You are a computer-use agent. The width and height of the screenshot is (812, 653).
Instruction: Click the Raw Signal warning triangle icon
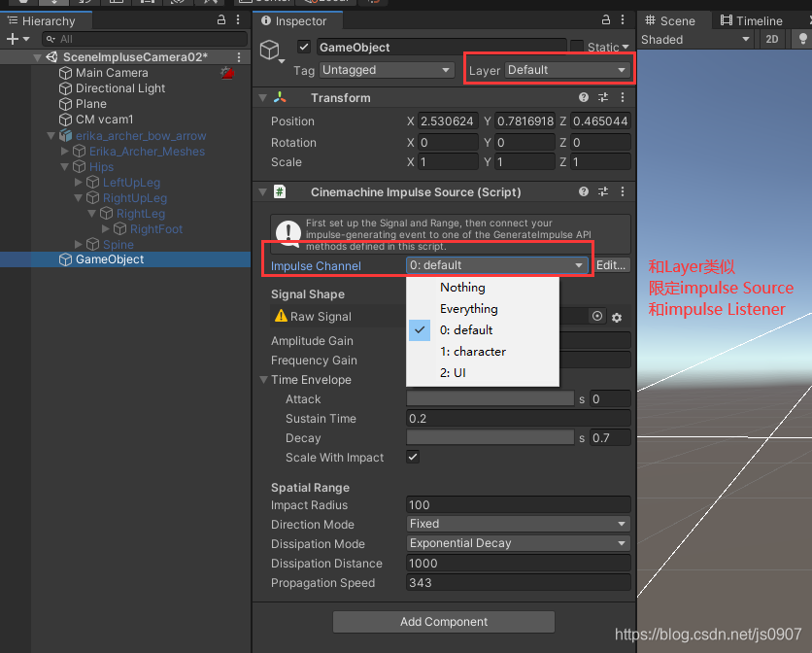[281, 316]
